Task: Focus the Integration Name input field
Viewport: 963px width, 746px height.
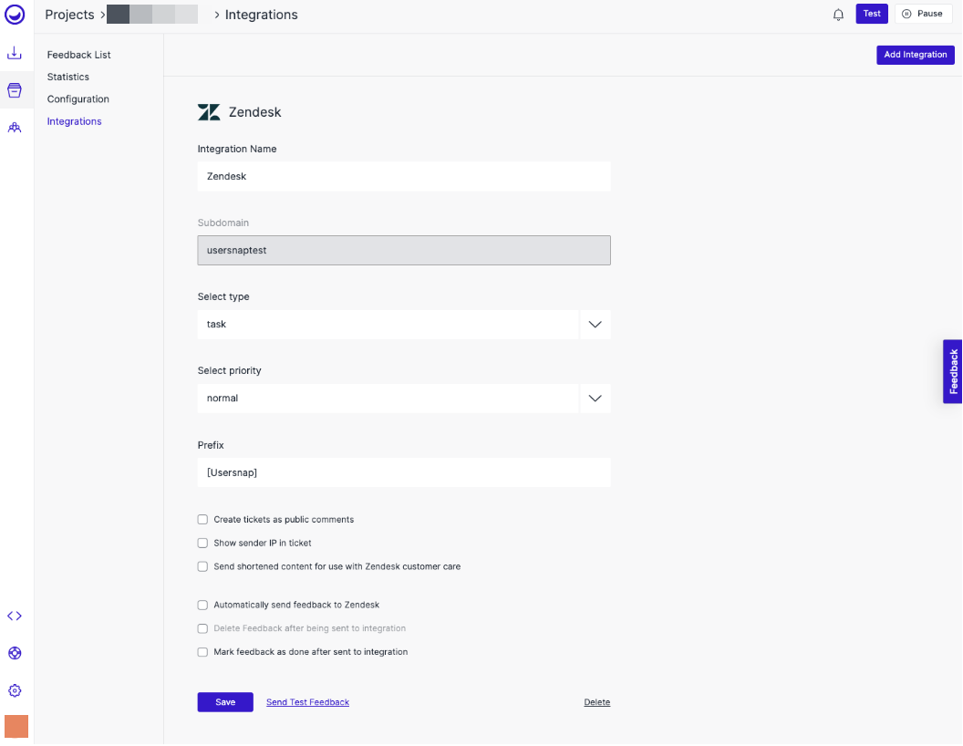Action: [x=404, y=177]
